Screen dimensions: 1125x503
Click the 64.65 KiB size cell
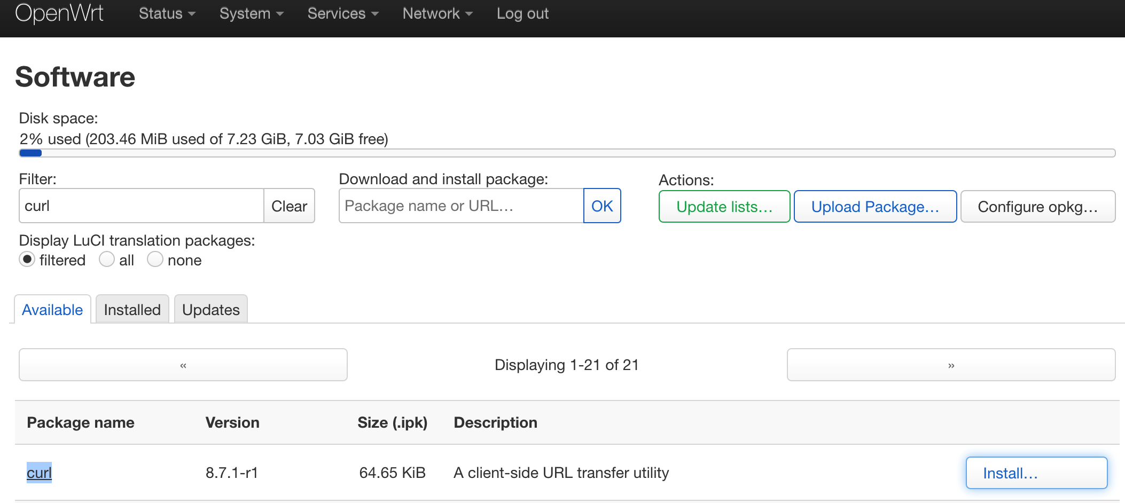tap(393, 473)
